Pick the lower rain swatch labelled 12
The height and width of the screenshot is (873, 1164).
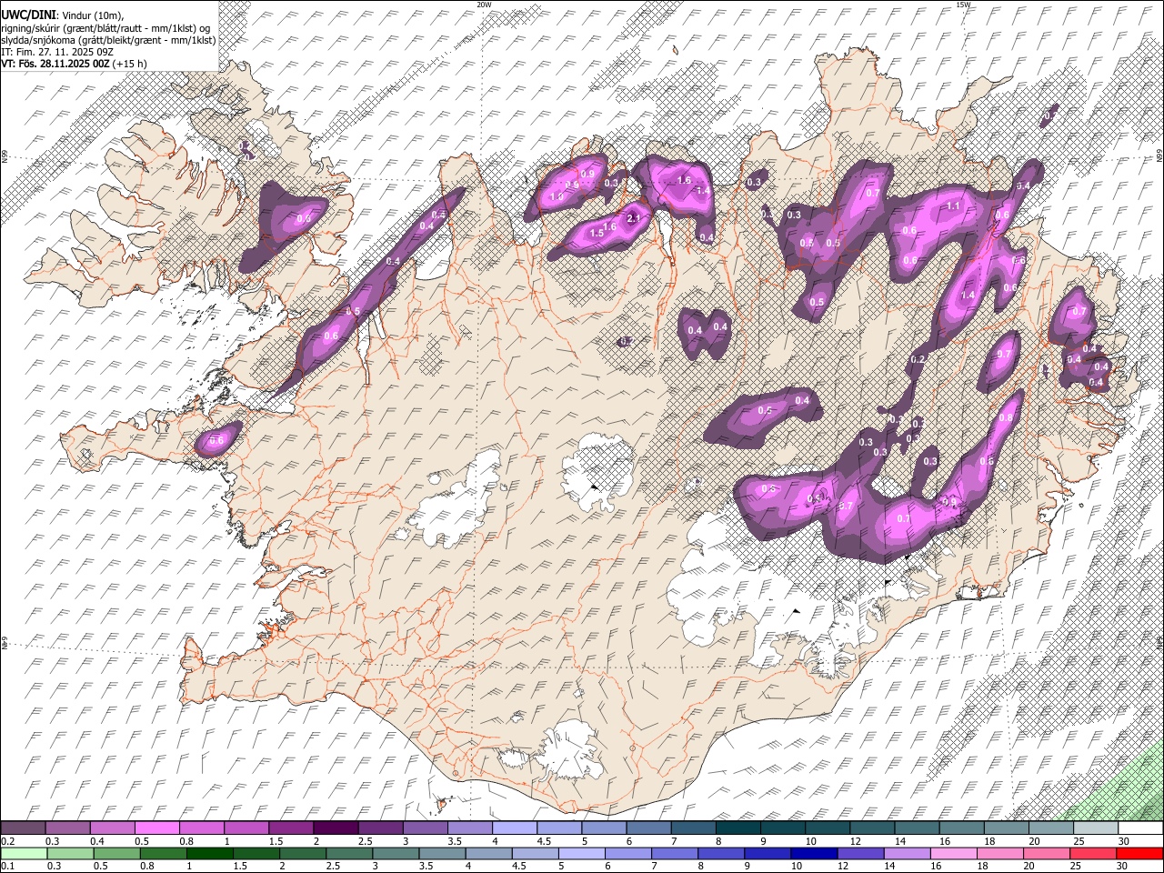click(x=861, y=854)
